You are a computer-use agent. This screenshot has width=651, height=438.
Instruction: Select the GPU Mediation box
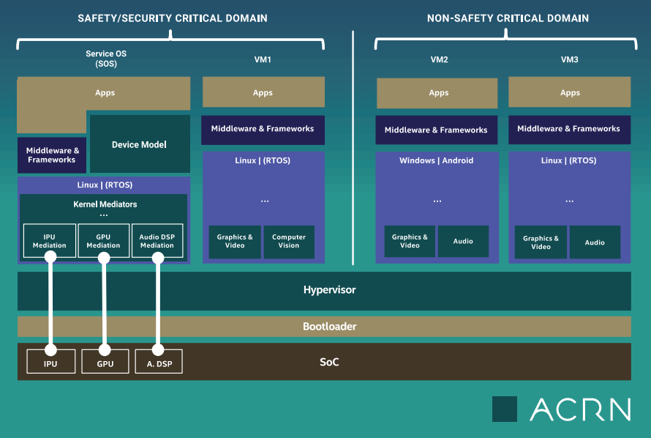[103, 241]
